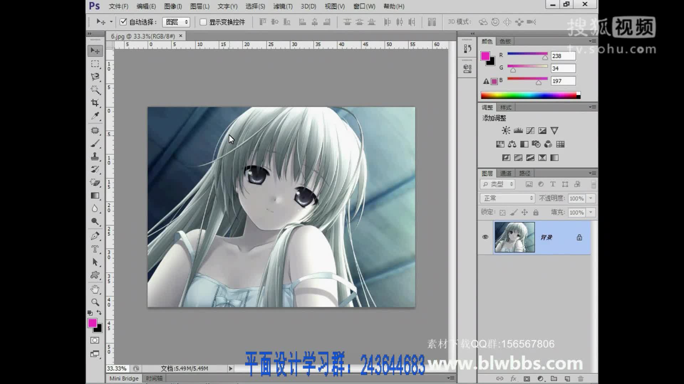
Task: Open the Layers panel options menu
Action: (592, 173)
